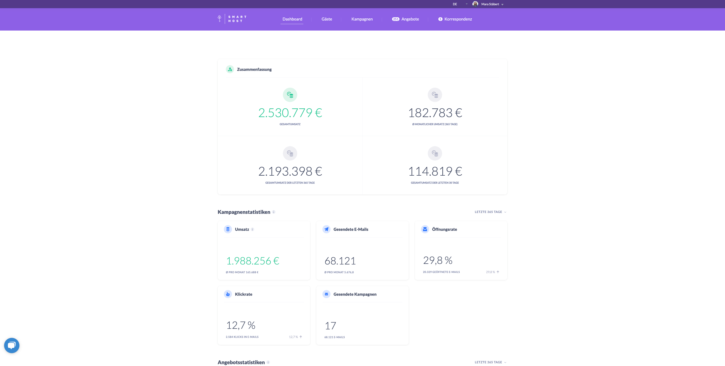This screenshot has height=366, width=725.
Task: Click Mara Stäbert's profile avatar
Action: pyautogui.click(x=475, y=4)
